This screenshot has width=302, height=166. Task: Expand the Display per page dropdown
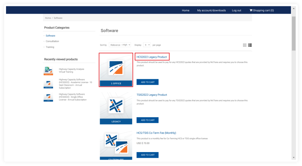[146, 45]
